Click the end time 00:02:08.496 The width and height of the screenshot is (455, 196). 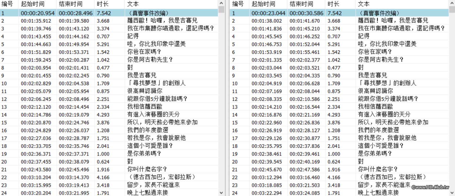click(74, 99)
